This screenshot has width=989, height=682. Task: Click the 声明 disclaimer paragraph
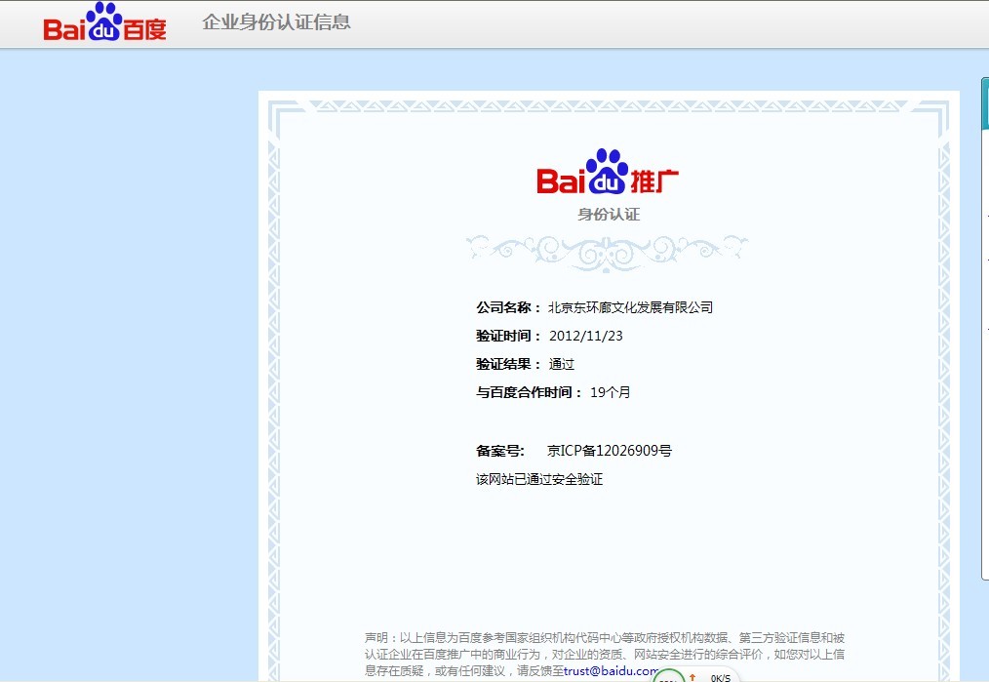(x=605, y=655)
